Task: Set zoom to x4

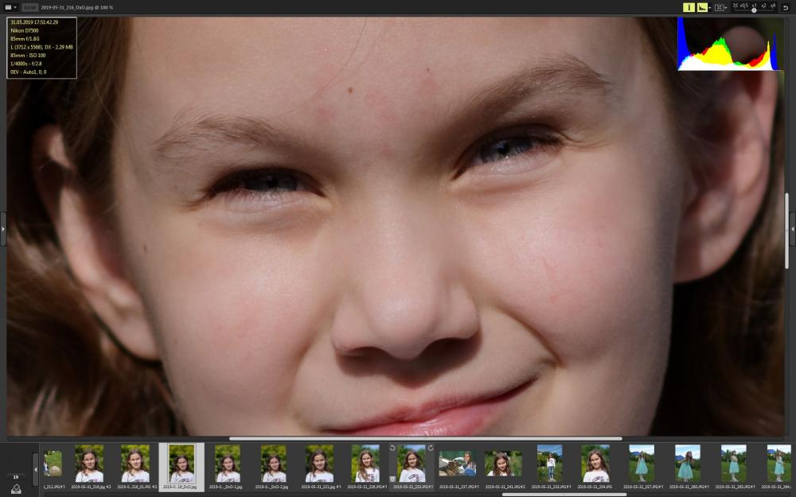Action: 773,6
